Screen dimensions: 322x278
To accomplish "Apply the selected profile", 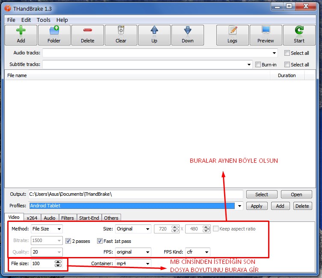I will pyautogui.click(x=257, y=206).
